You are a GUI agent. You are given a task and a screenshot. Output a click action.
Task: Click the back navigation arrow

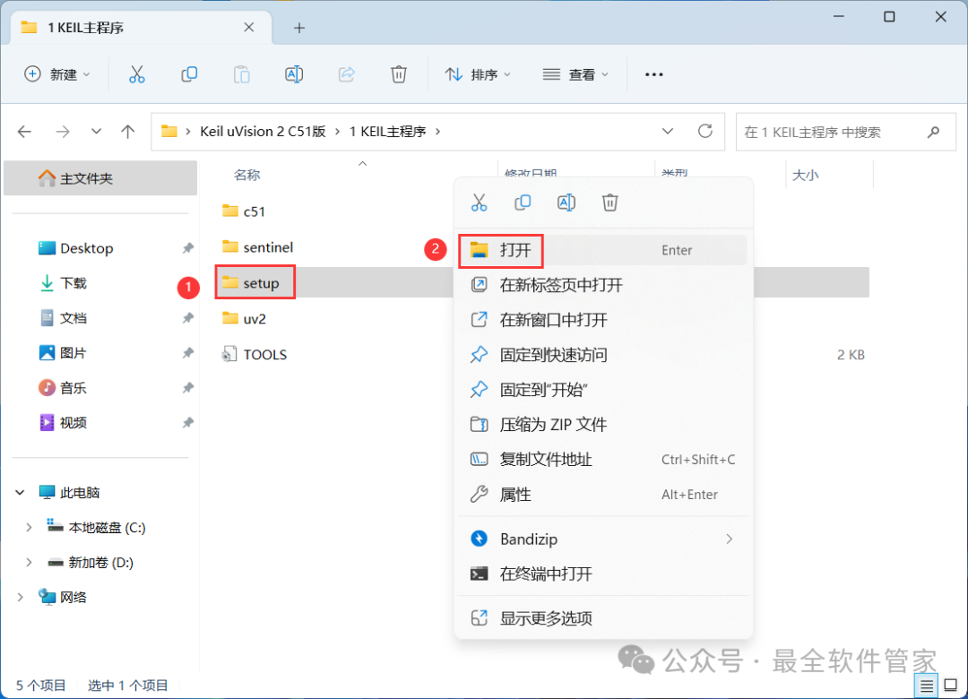tap(24, 131)
